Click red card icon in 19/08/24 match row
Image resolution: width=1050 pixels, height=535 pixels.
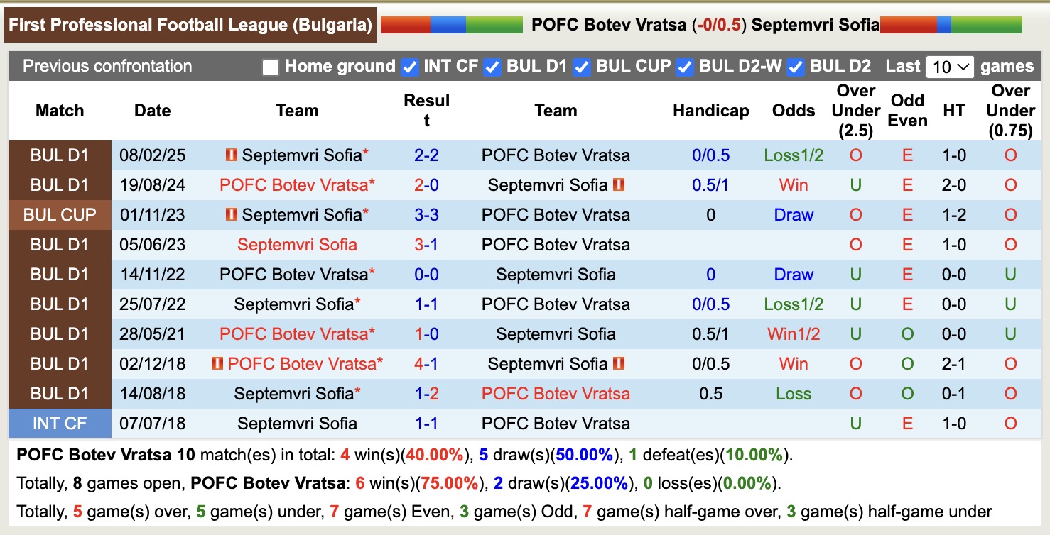click(x=618, y=184)
